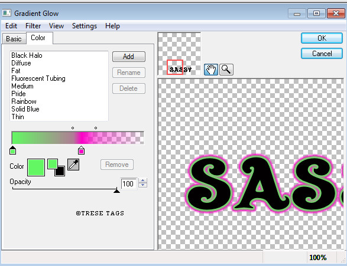Image resolution: width=347 pixels, height=266 pixels.
Task: Click the Add preset button
Action: click(x=129, y=57)
